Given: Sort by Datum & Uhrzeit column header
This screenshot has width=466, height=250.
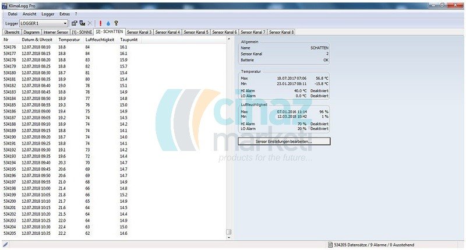Looking at the screenshot, I should [38, 40].
